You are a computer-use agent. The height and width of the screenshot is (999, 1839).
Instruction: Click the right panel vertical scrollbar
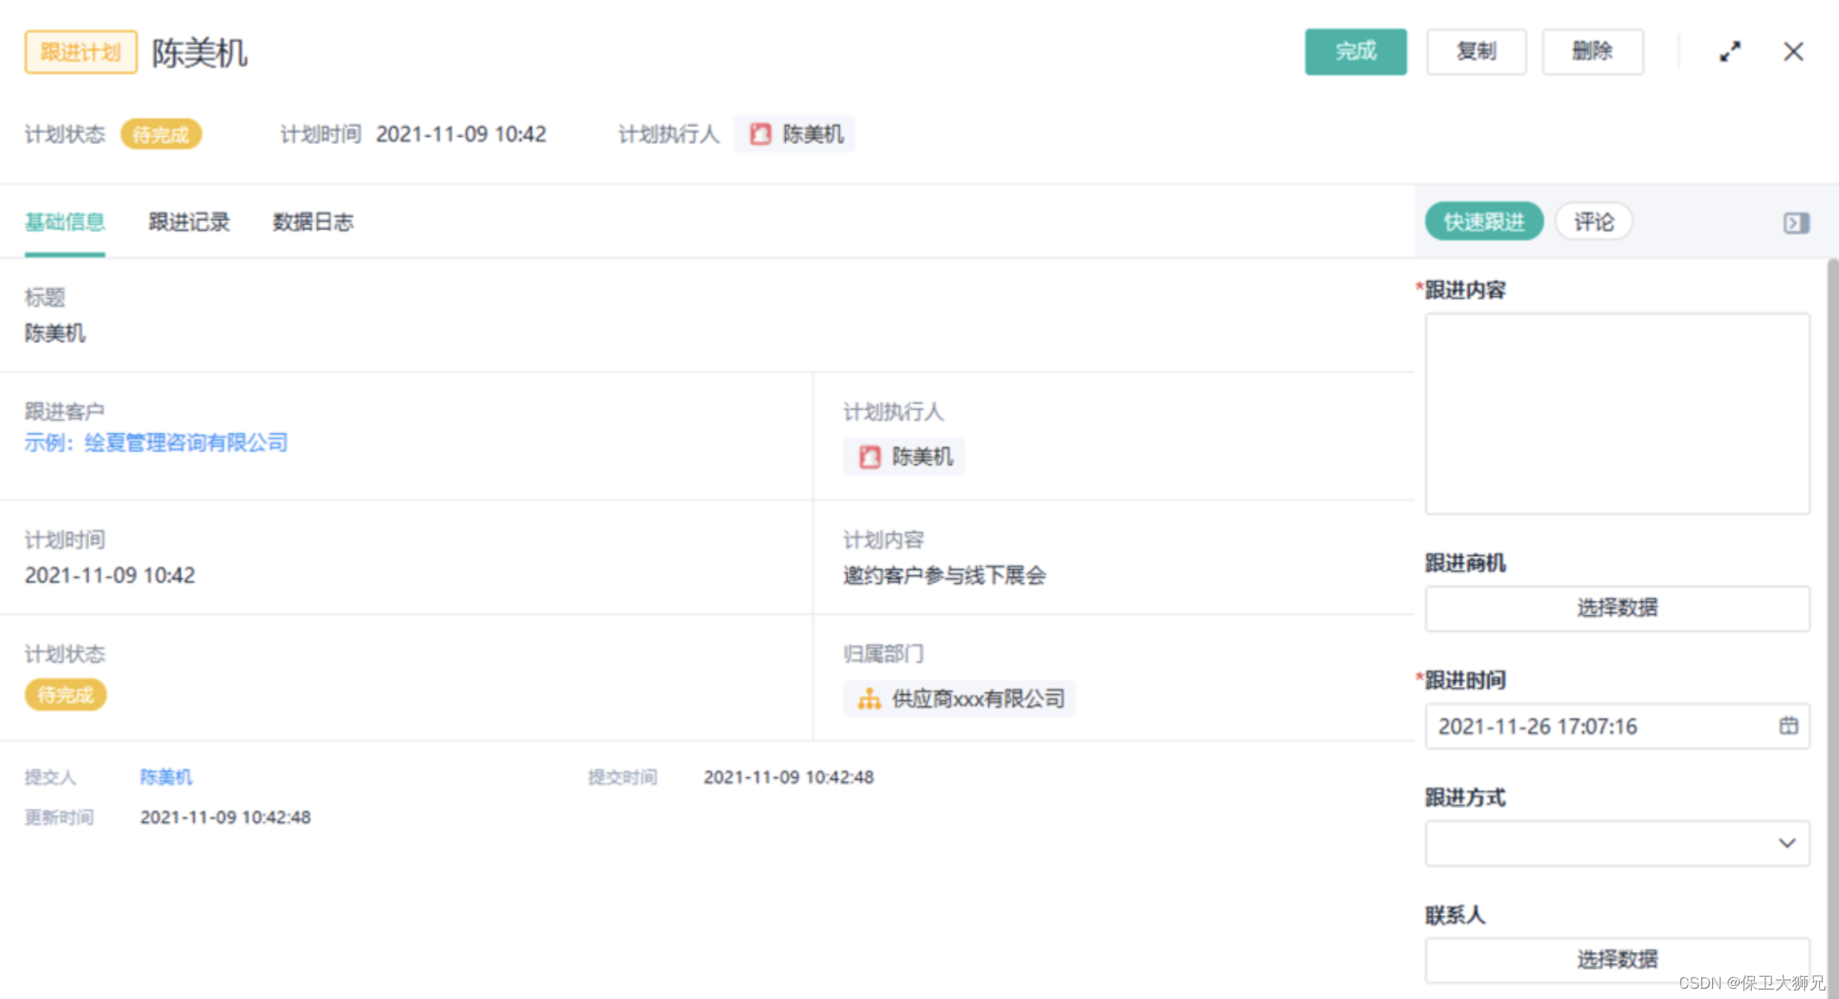pyautogui.click(x=1832, y=600)
